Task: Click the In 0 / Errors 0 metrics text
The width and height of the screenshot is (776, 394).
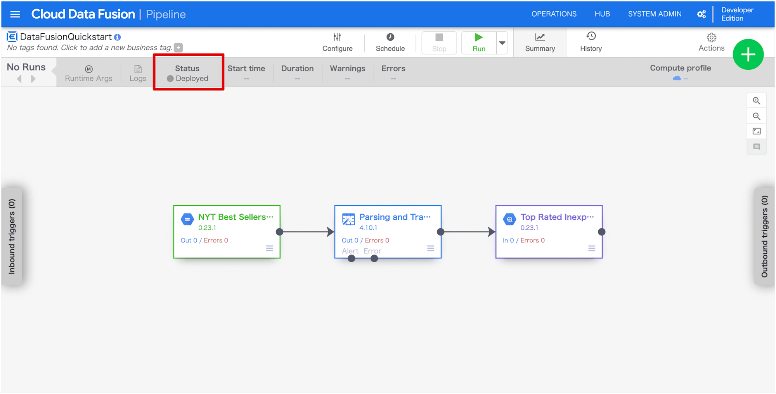Action: pyautogui.click(x=523, y=241)
